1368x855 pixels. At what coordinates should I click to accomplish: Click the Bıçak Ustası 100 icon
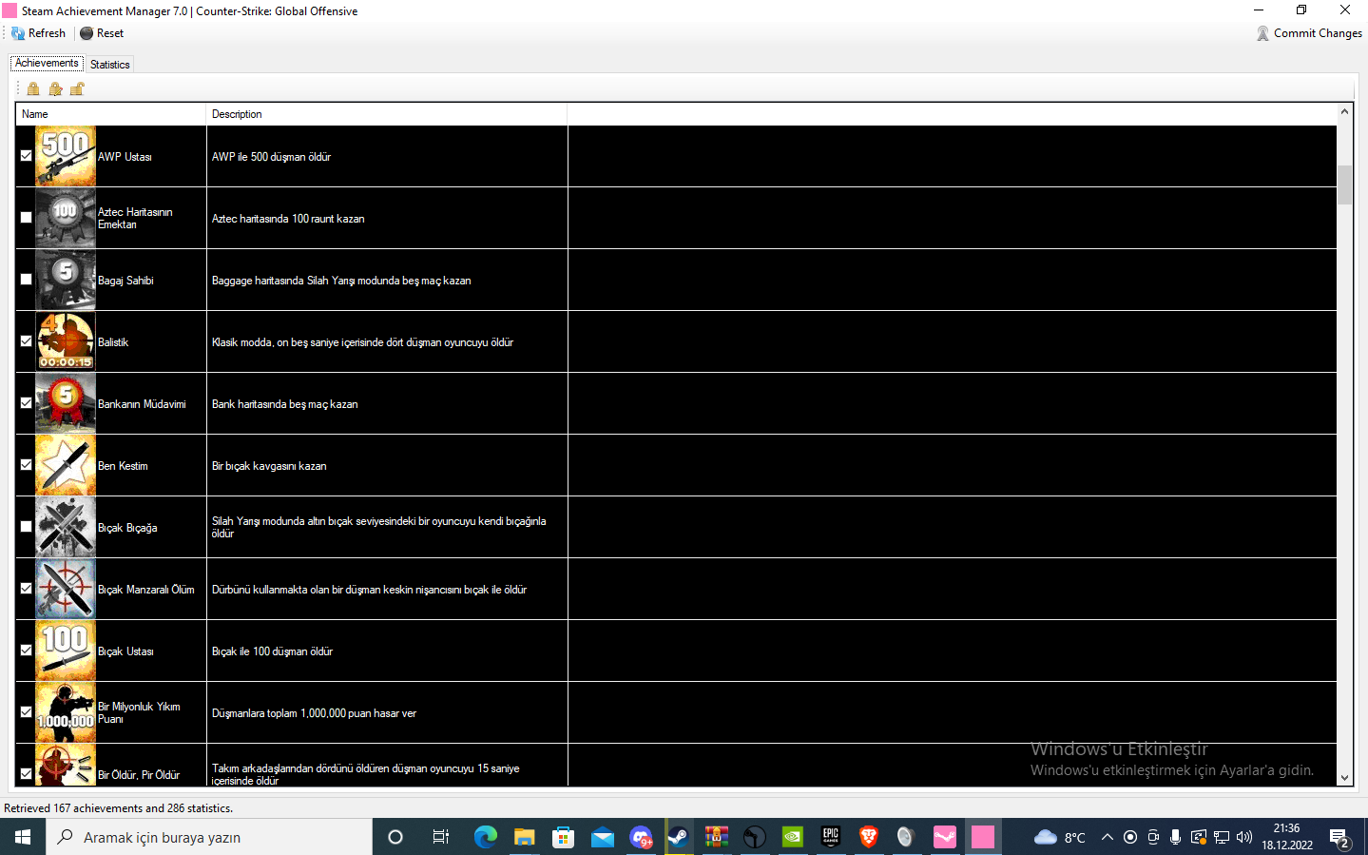(66, 651)
